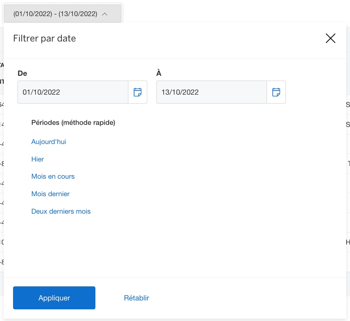Choose Mois en cours as the period

click(53, 176)
